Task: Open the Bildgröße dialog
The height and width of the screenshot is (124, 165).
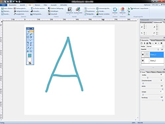Action: pyautogui.click(x=89, y=14)
